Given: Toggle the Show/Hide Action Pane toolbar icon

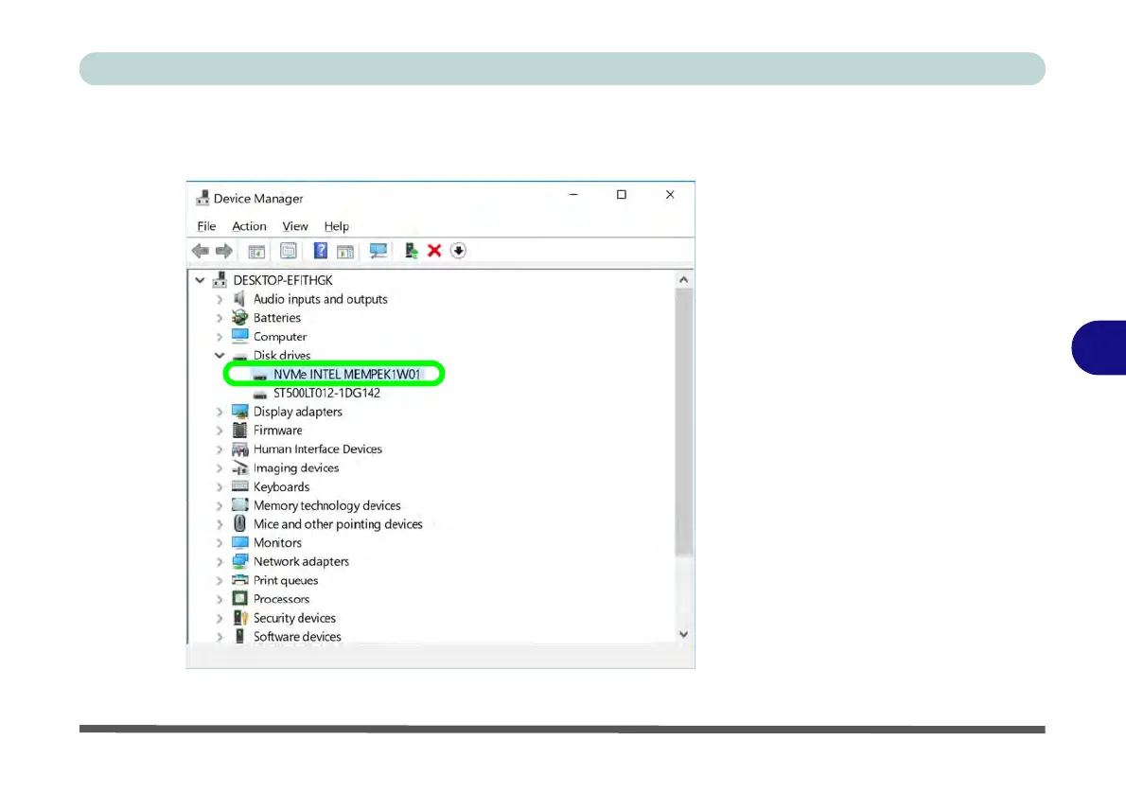Looking at the screenshot, I should (x=345, y=252).
